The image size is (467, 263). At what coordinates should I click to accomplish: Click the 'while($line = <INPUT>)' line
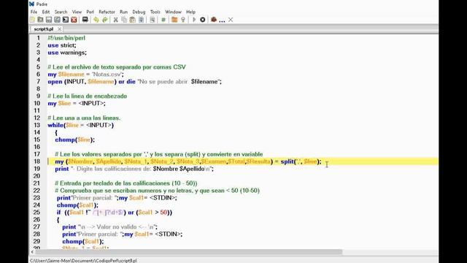(x=81, y=125)
